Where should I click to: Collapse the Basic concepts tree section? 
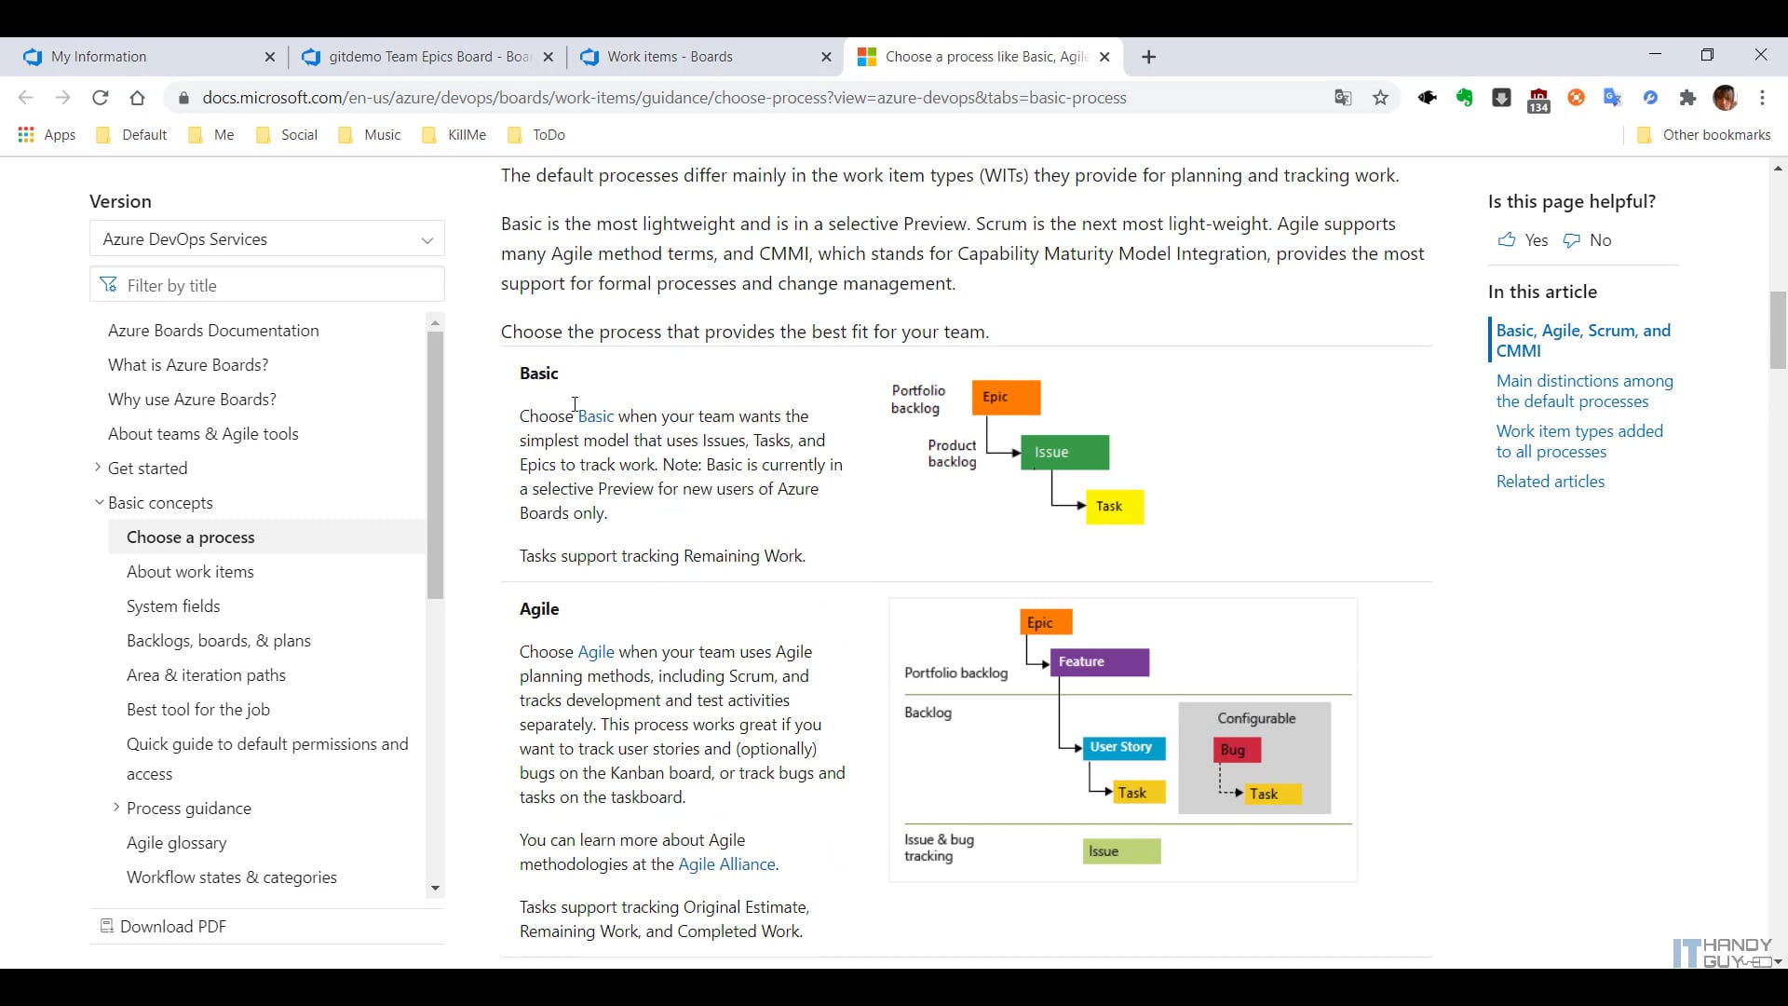[99, 502]
